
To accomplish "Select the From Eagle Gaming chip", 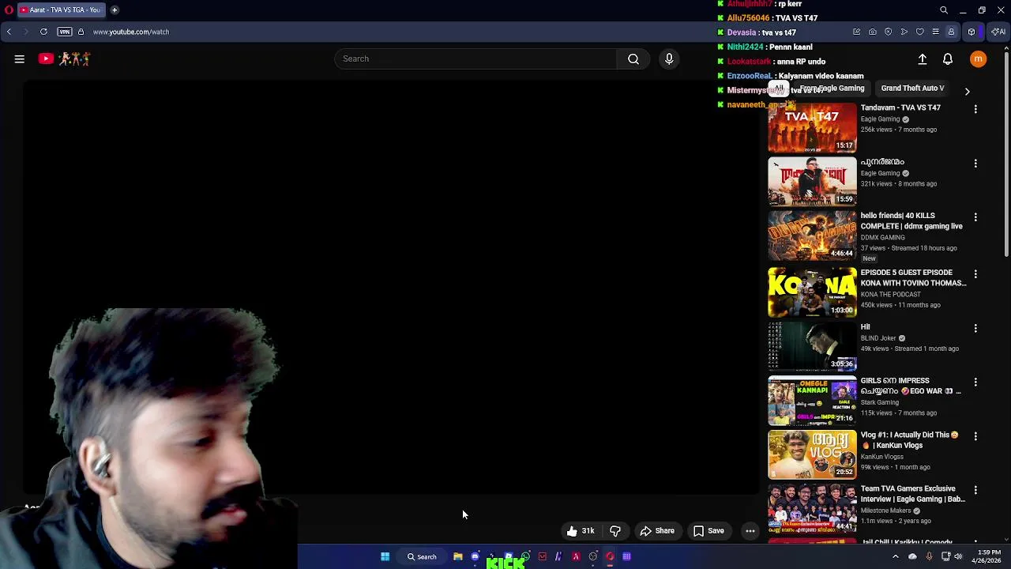I will pyautogui.click(x=832, y=89).
